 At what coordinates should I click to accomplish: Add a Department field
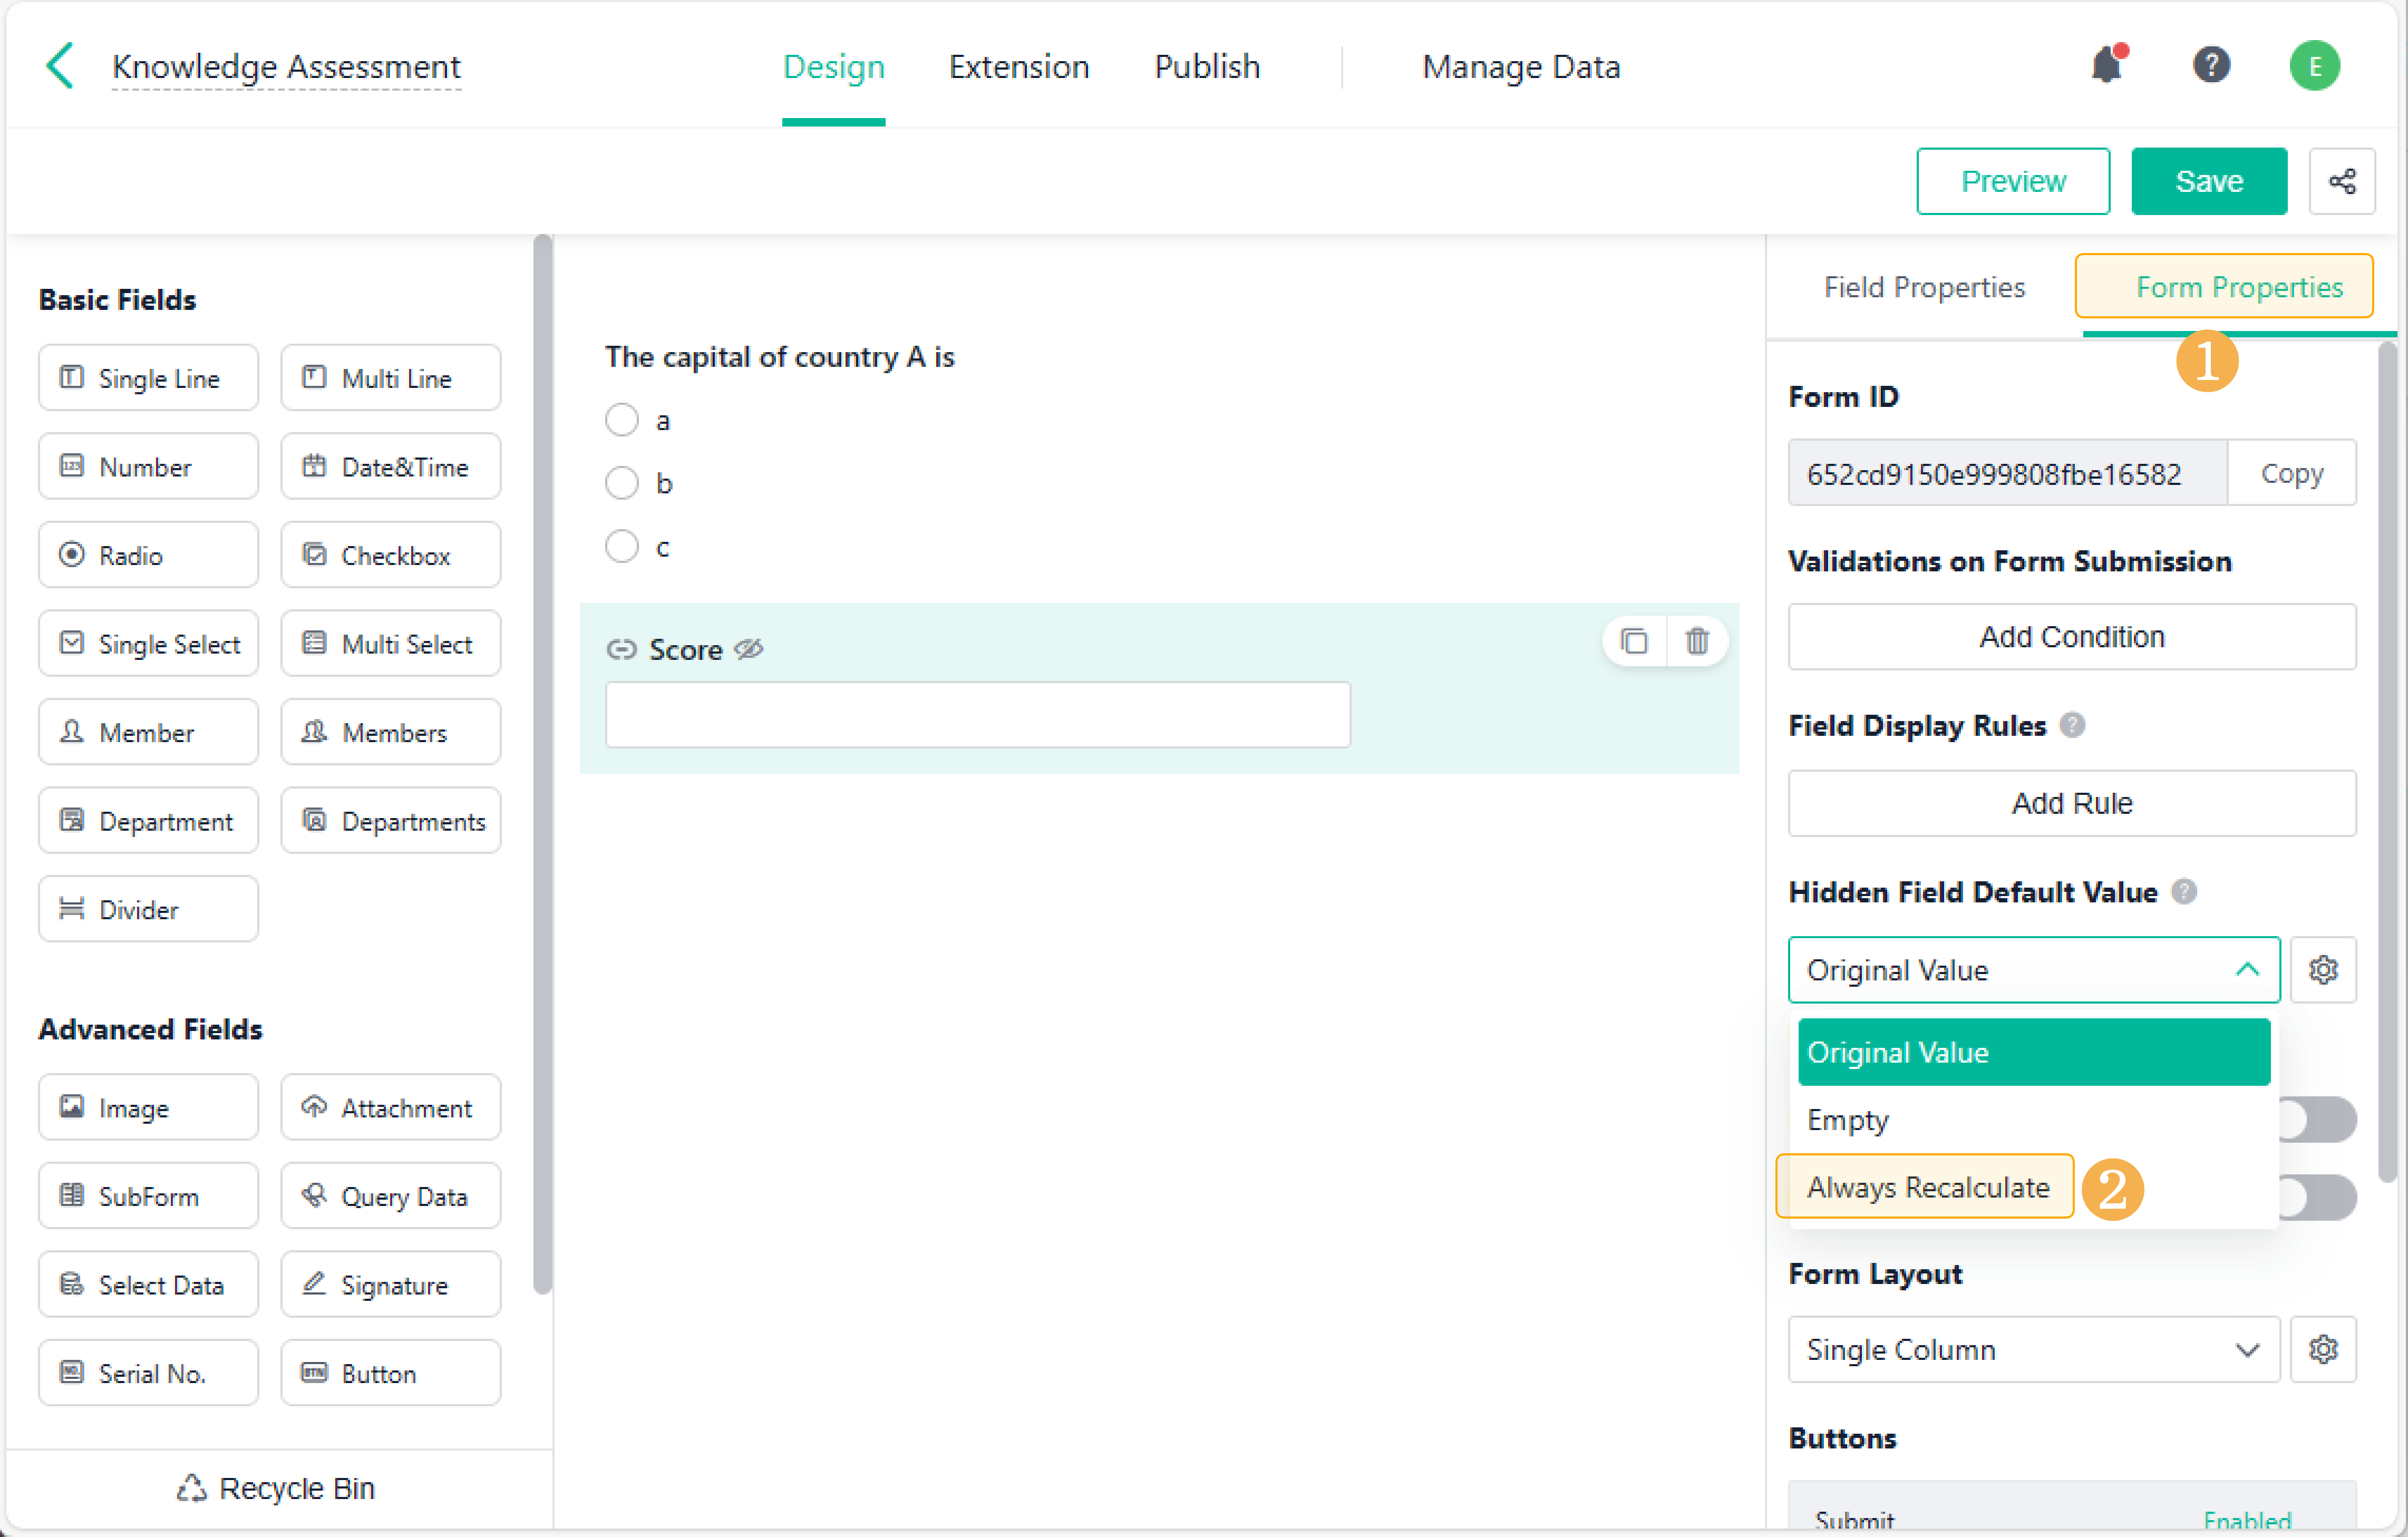(x=148, y=821)
